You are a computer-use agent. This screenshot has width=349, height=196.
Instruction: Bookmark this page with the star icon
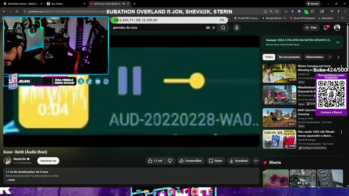277,11
